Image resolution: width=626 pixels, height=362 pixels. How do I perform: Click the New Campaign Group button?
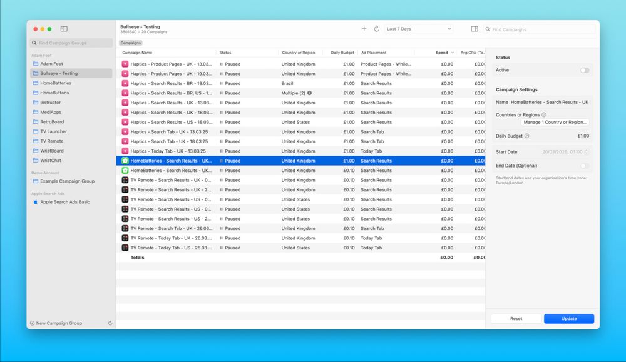tap(56, 323)
